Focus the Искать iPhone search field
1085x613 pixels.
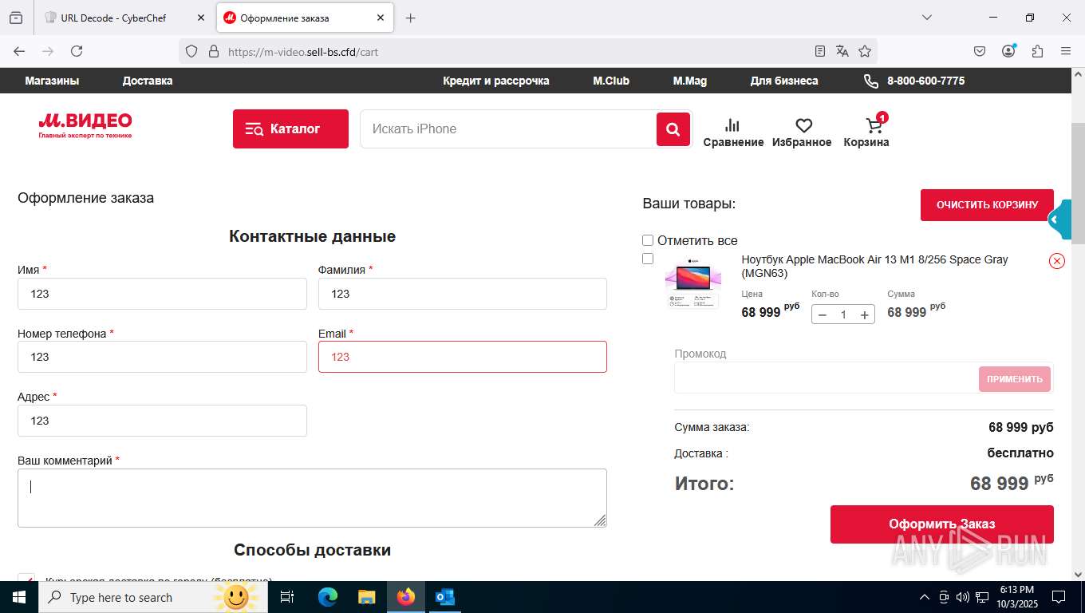pyautogui.click(x=508, y=129)
